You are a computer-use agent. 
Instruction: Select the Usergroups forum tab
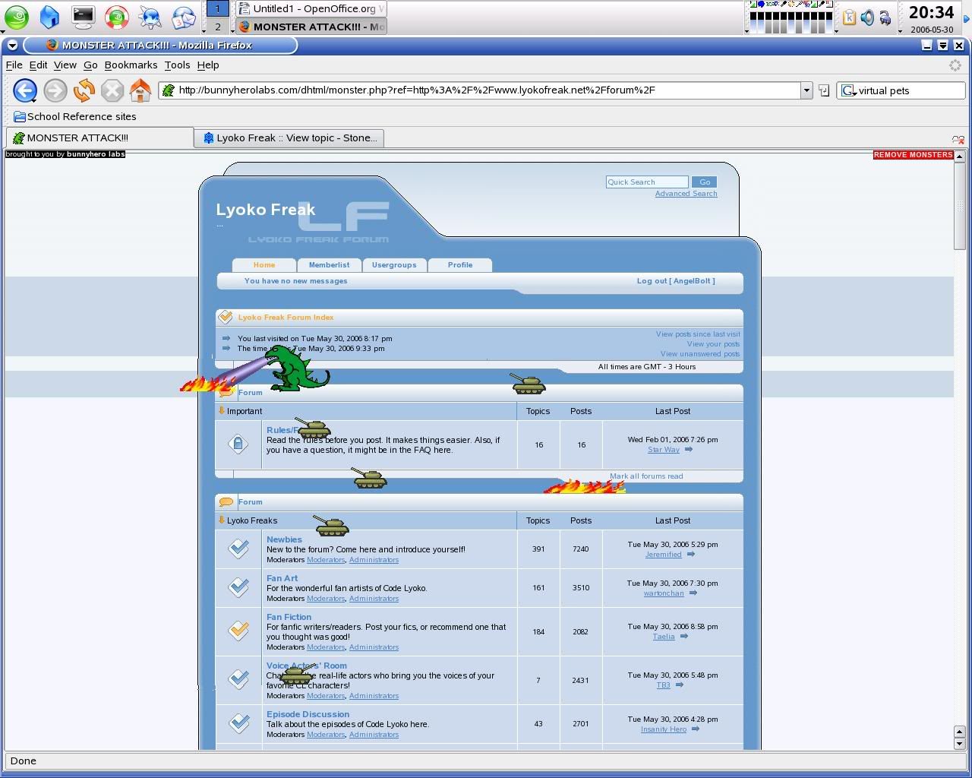pyautogui.click(x=394, y=265)
